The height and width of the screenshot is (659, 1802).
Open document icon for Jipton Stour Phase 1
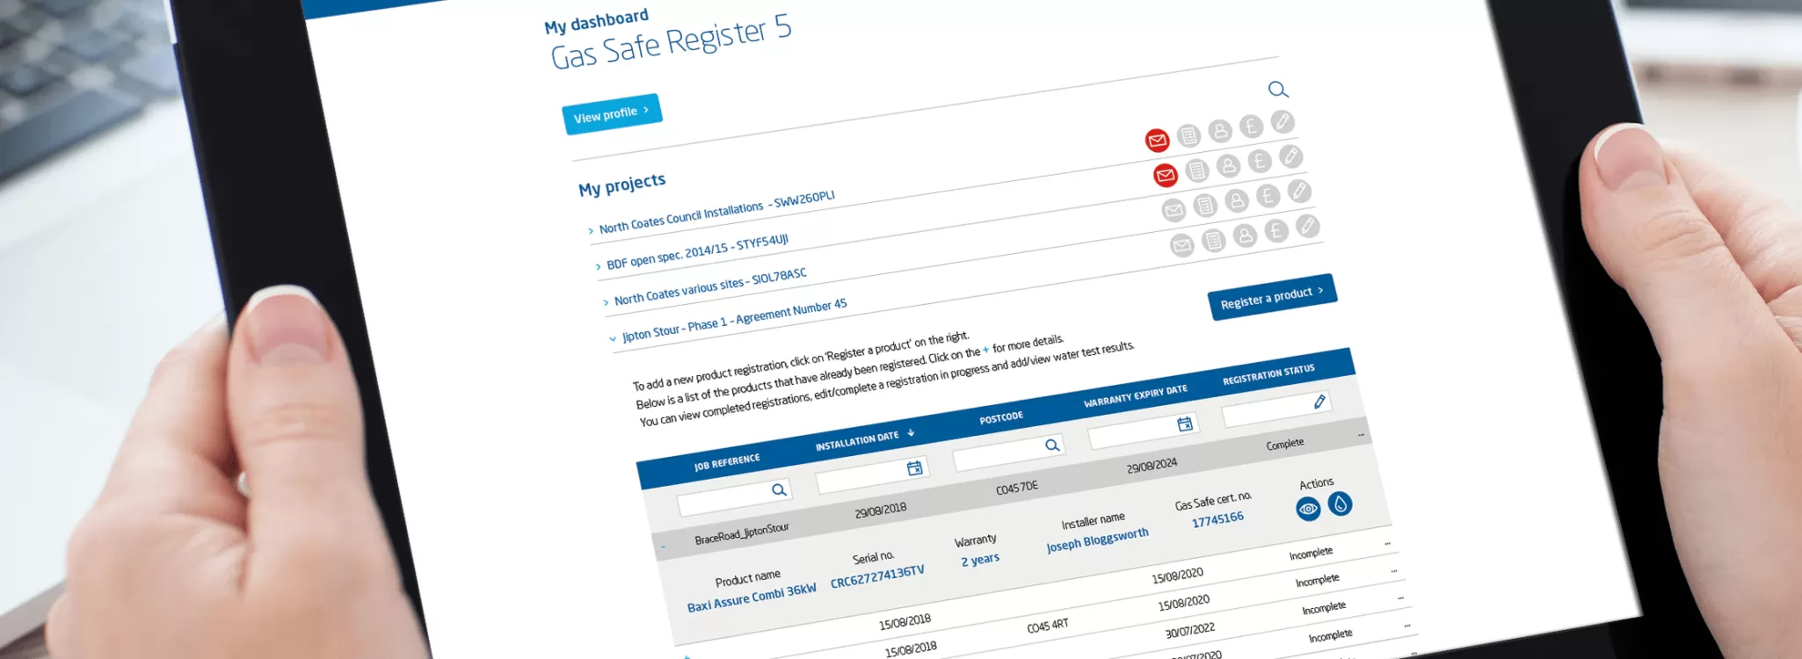coord(1214,240)
